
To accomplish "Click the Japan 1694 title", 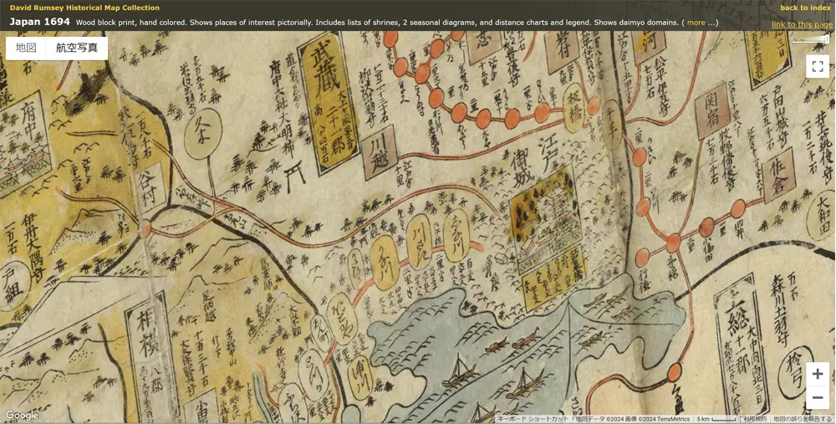I will [x=39, y=22].
